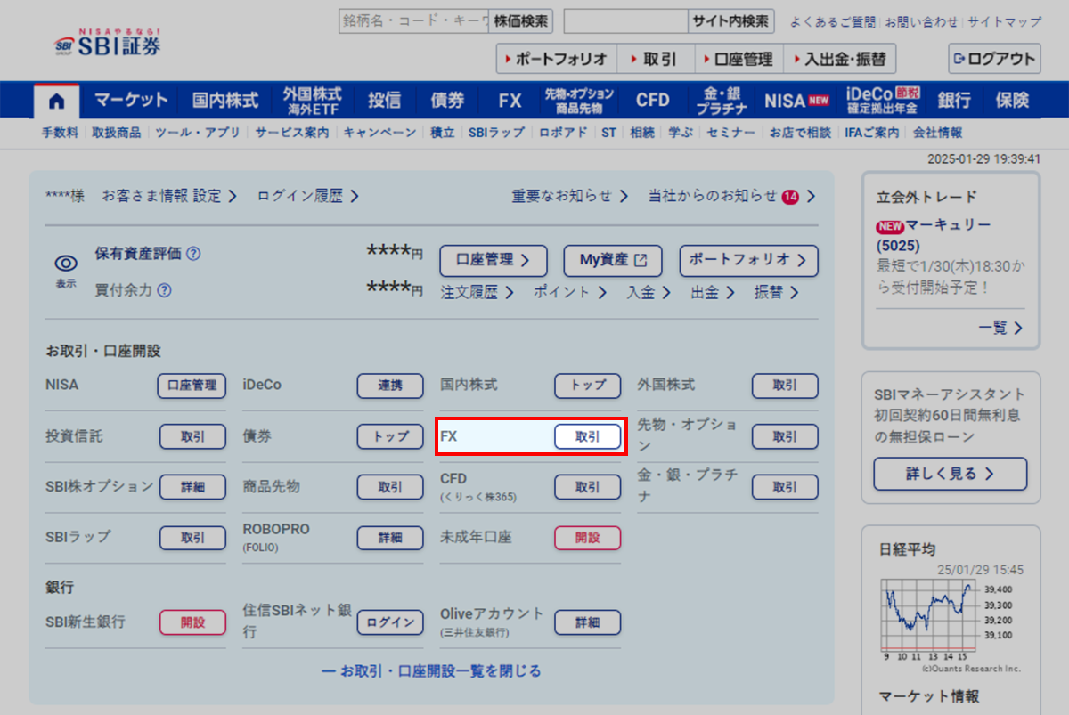The width and height of the screenshot is (1069, 715).
Task: Open the NISA navigation tab
Action: 796,101
